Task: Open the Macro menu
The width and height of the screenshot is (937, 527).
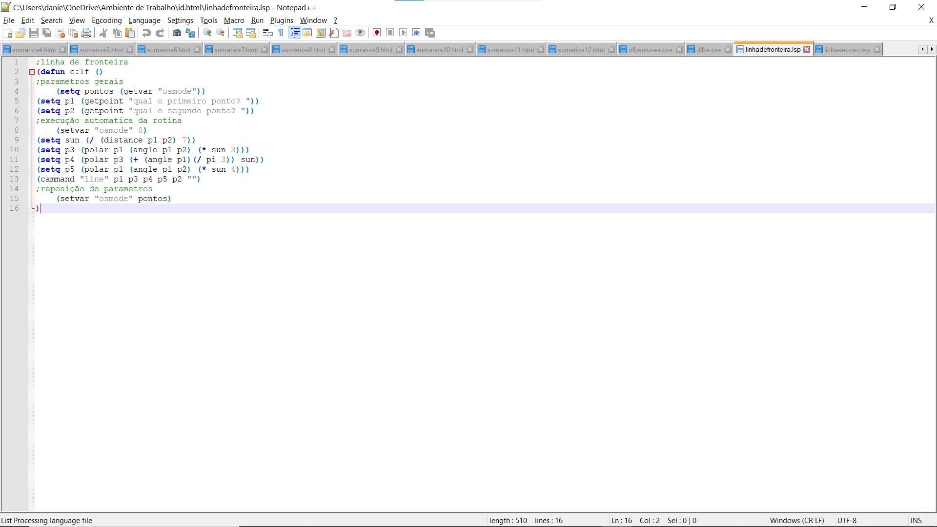Action: pos(234,20)
